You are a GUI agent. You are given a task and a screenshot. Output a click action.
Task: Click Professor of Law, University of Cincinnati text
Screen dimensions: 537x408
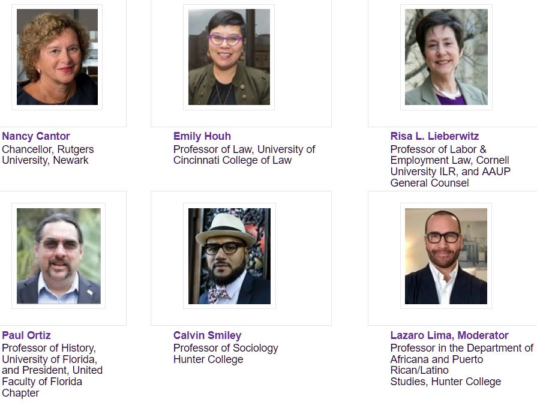coord(244,155)
